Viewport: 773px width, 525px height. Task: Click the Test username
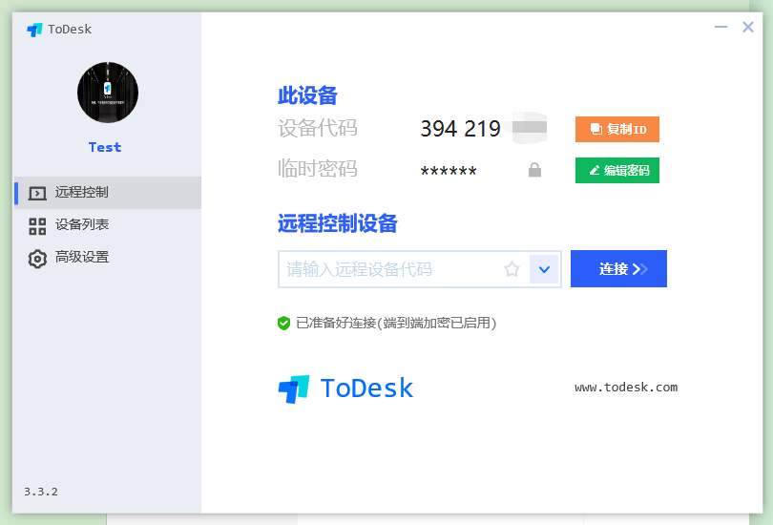tap(105, 147)
